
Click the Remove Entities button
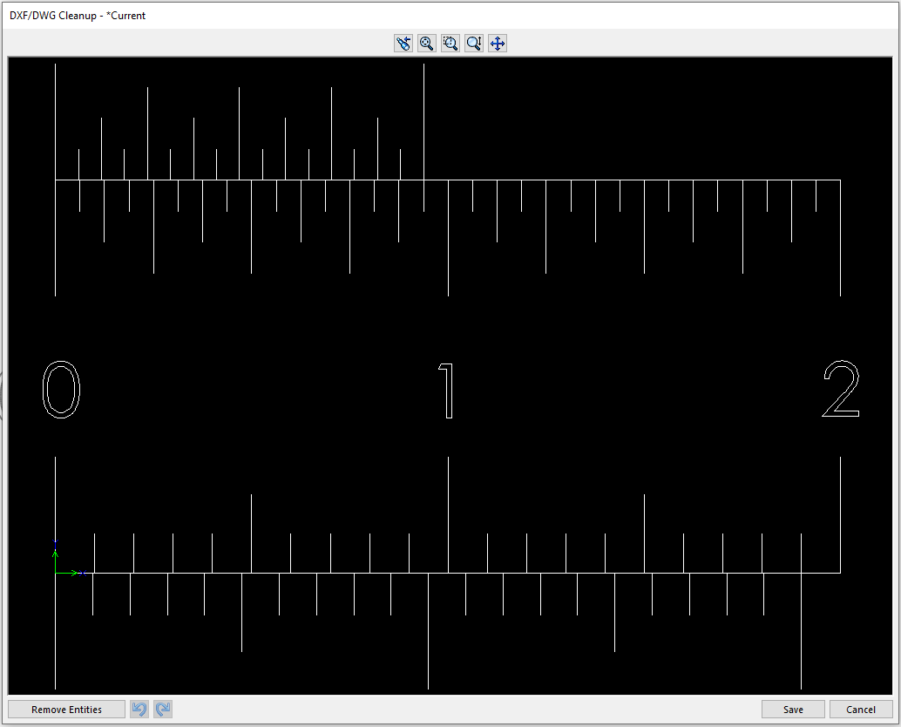(65, 709)
